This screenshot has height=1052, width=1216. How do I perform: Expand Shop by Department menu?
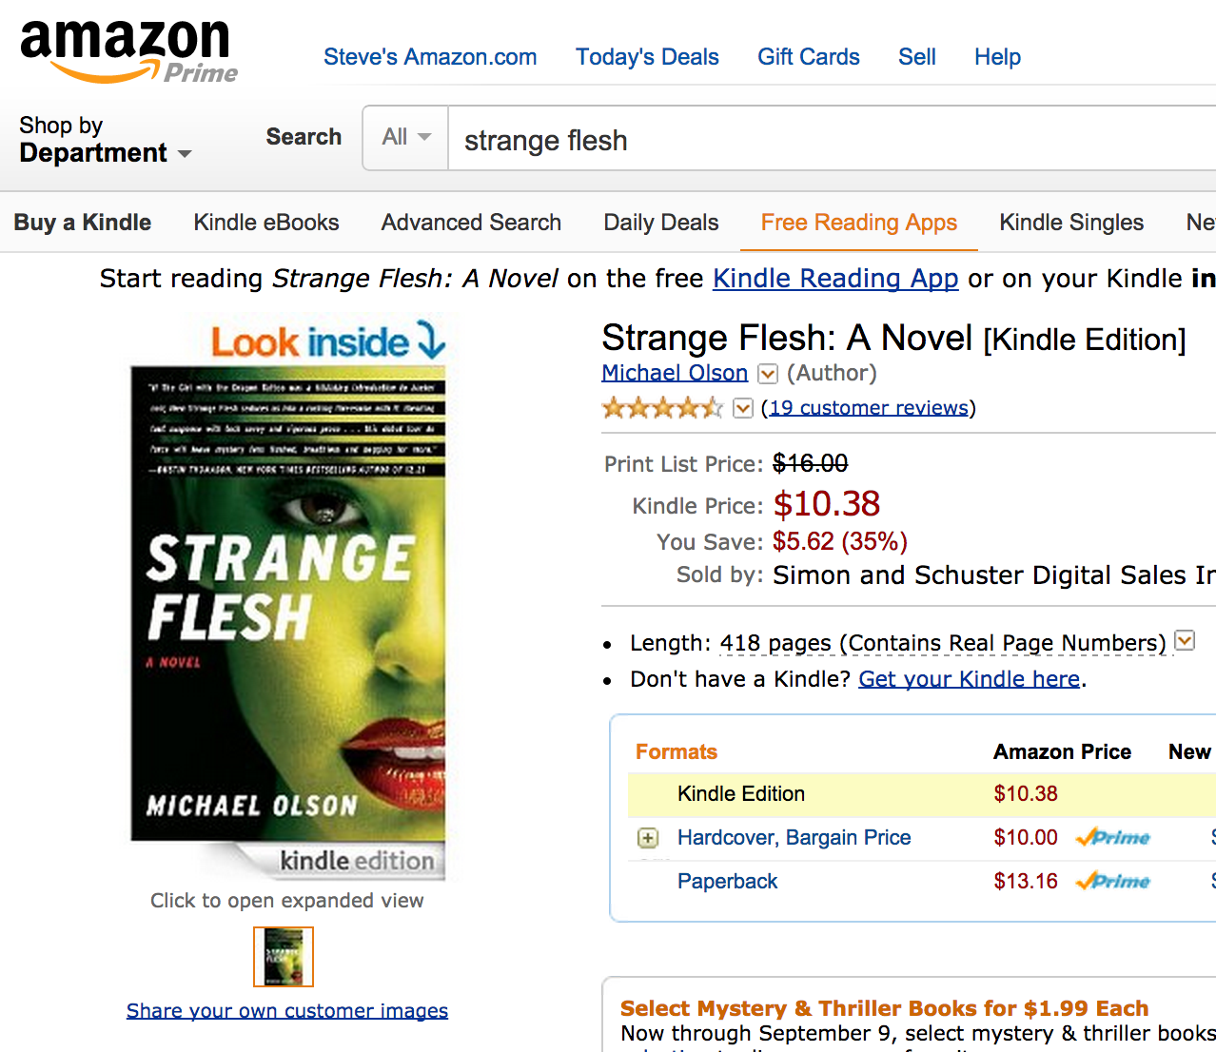105,140
